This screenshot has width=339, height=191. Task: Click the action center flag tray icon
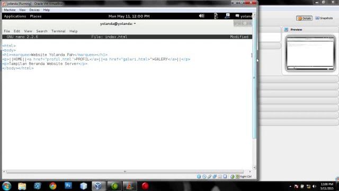pos(297,186)
